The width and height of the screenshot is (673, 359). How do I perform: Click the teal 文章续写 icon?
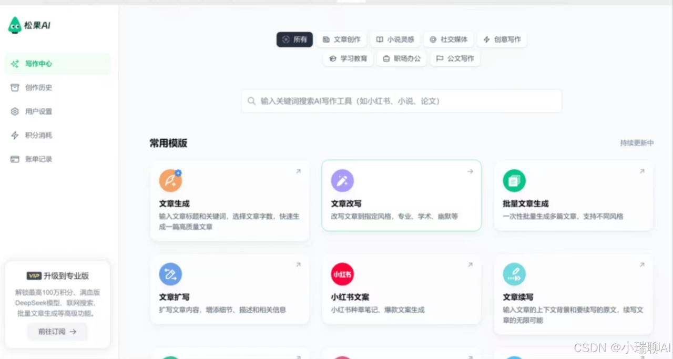514,274
